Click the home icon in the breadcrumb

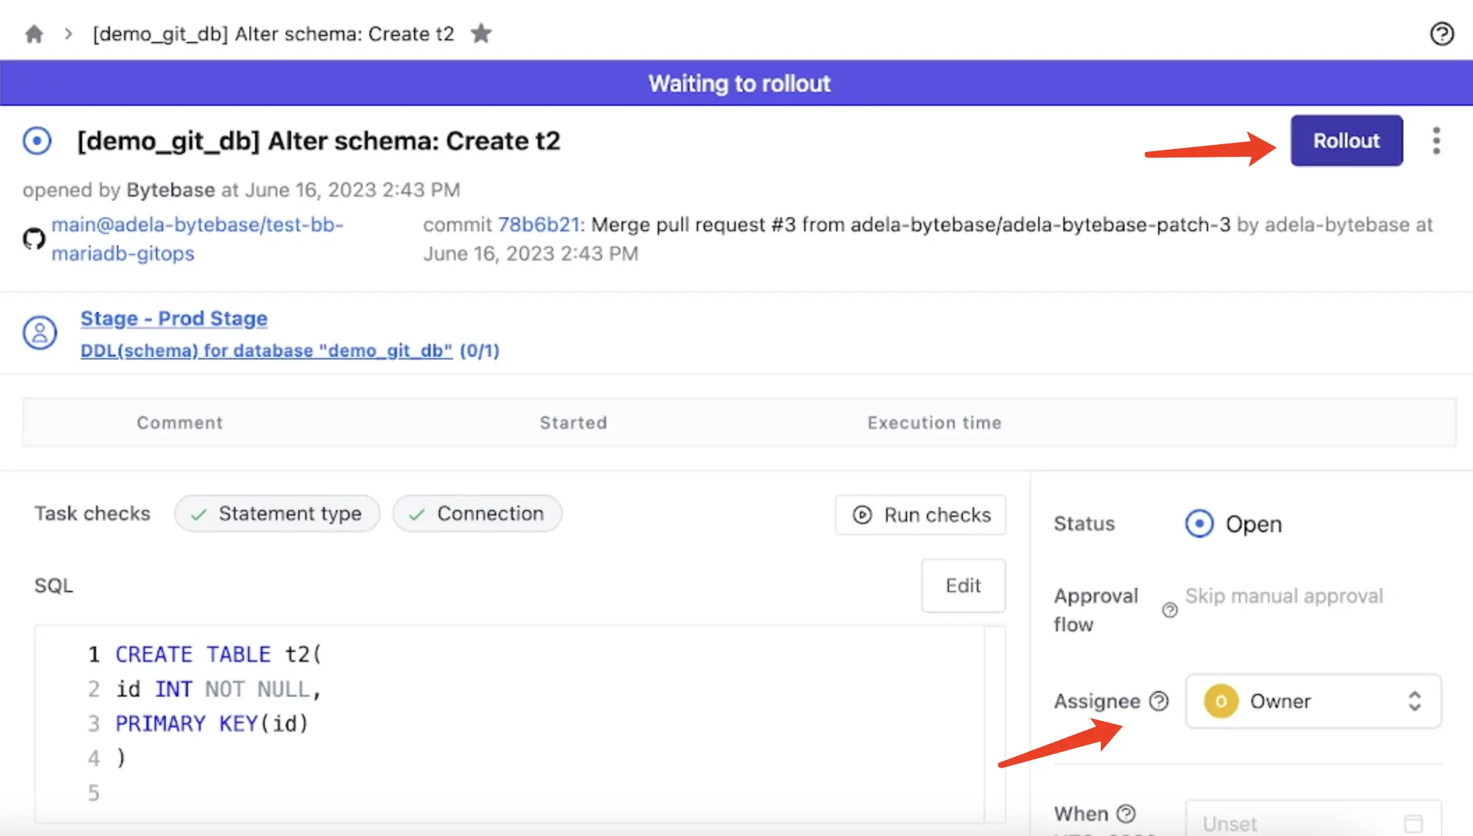coord(33,33)
